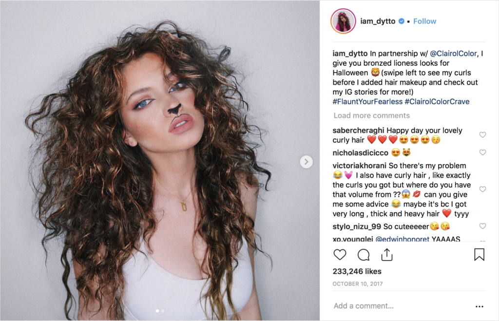Expand Load more comments
Viewport: 499px width, 321px height.
[x=371, y=115]
